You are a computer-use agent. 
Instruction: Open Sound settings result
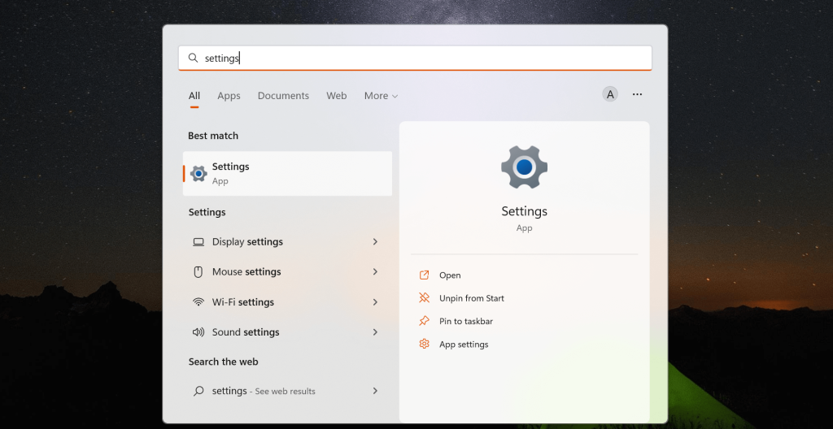(287, 332)
